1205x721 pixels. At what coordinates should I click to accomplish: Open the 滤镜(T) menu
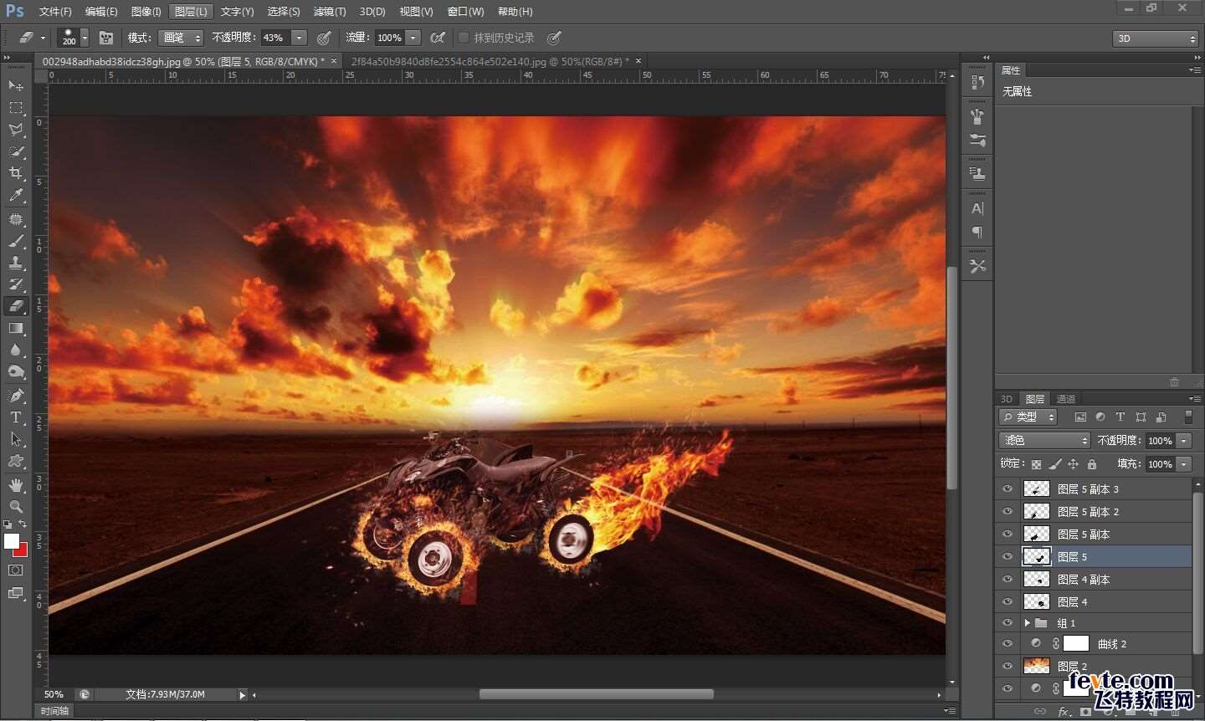coord(330,12)
